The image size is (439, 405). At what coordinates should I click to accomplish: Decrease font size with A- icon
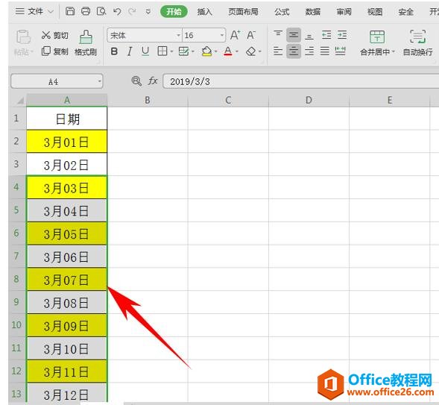pos(251,35)
